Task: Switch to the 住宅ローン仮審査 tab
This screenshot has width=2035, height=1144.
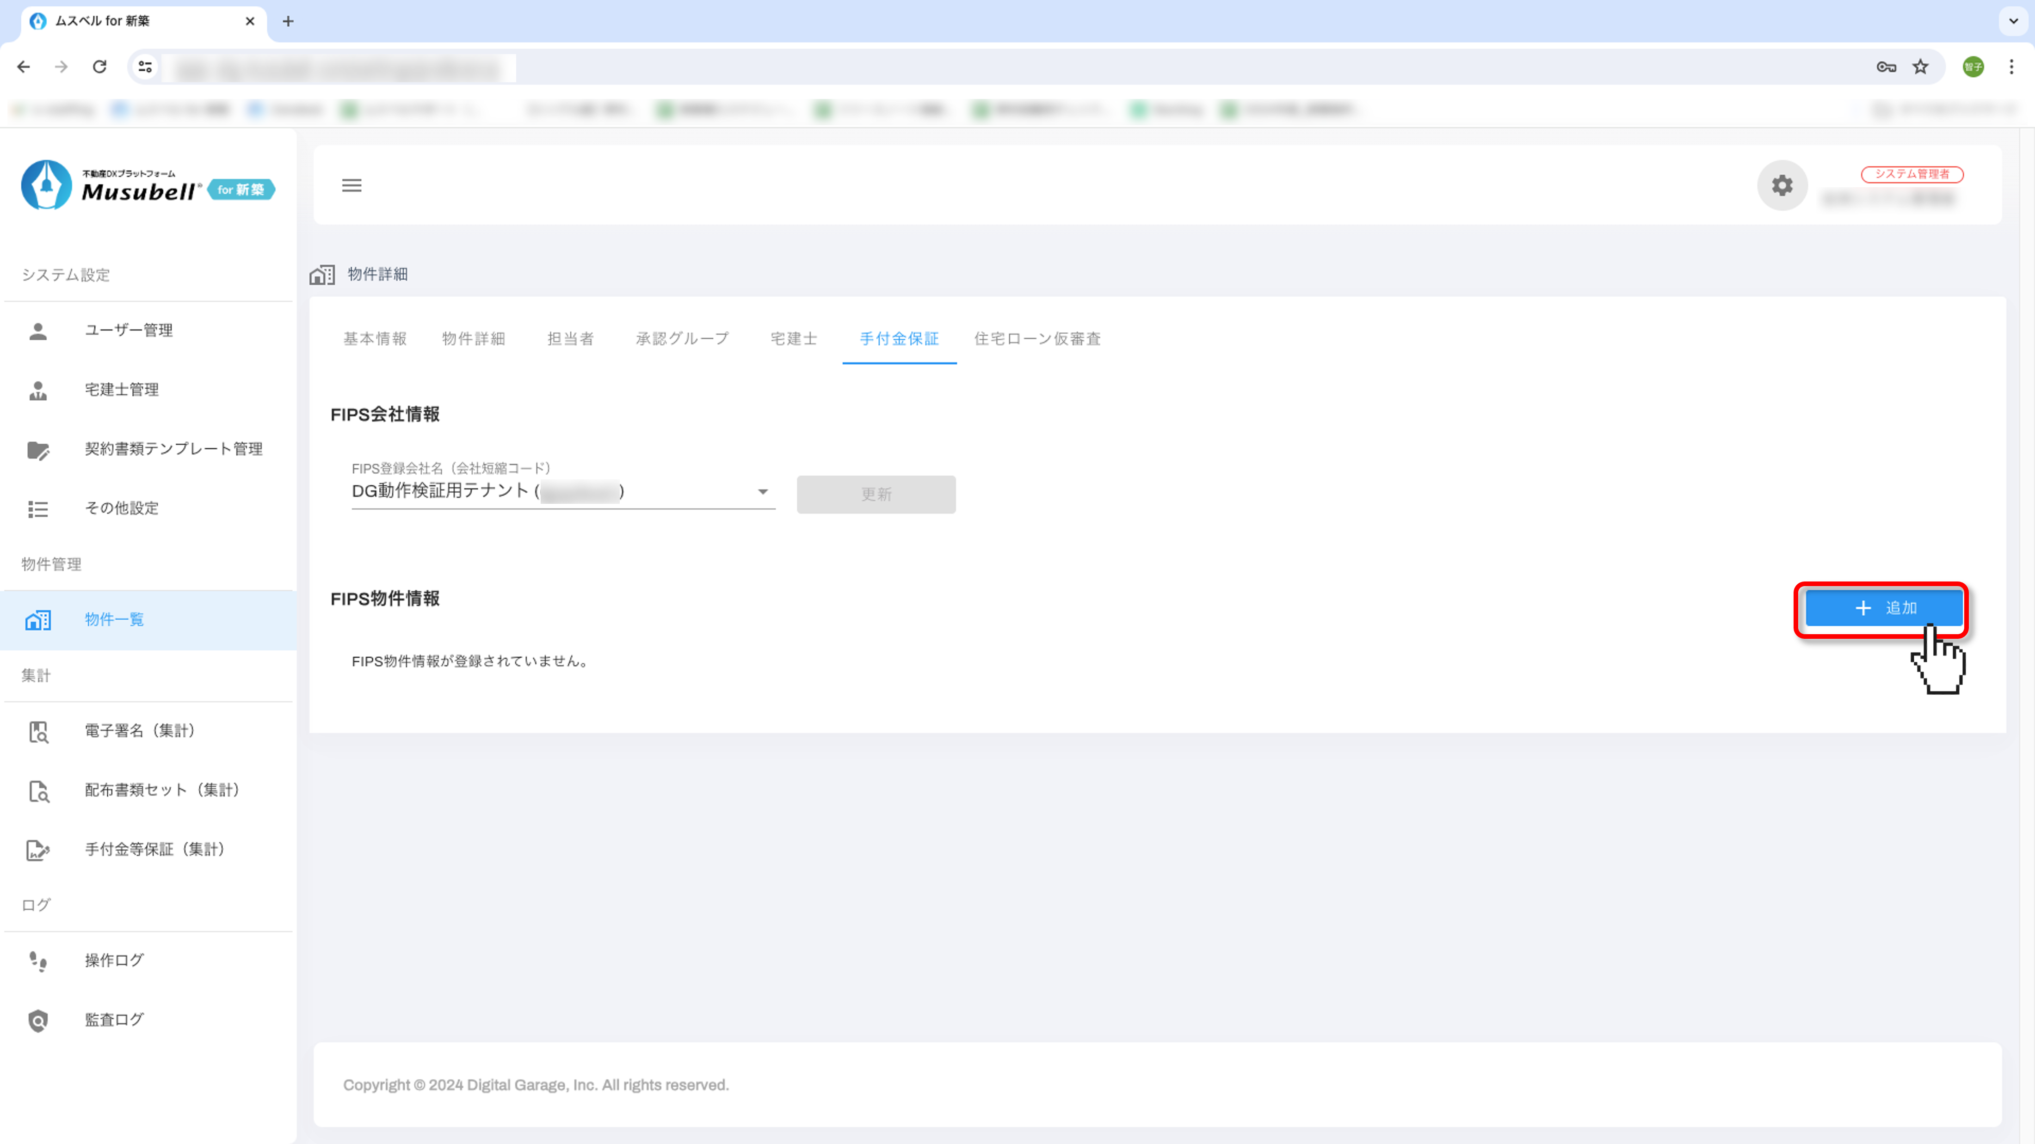Action: [x=1036, y=339]
